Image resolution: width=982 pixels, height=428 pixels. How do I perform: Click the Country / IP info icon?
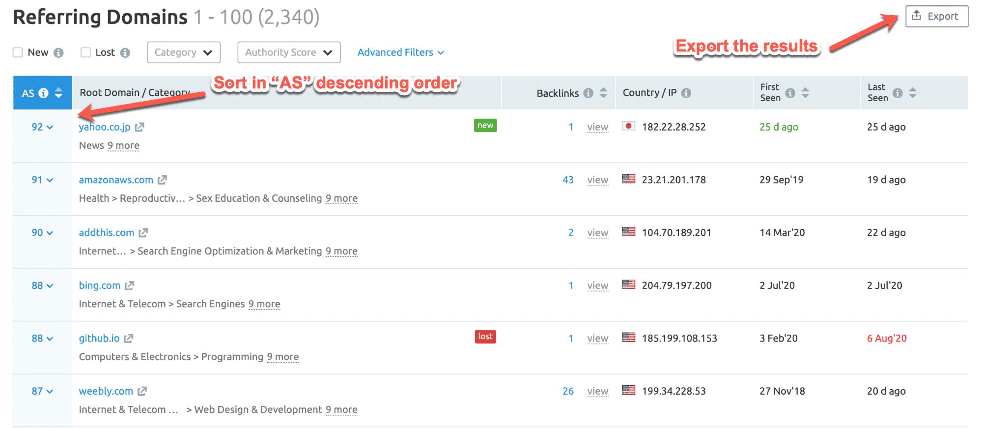coord(686,93)
